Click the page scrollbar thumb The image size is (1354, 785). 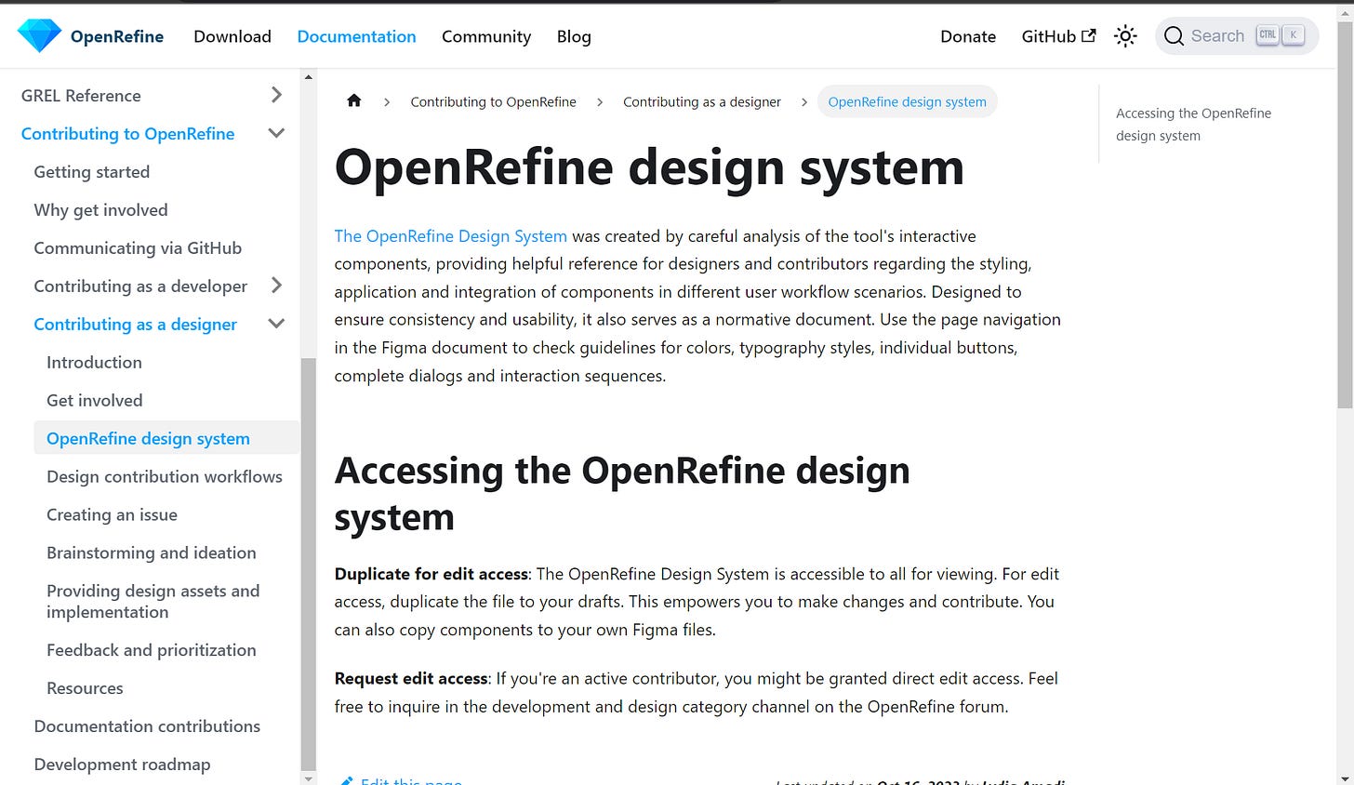click(1346, 213)
